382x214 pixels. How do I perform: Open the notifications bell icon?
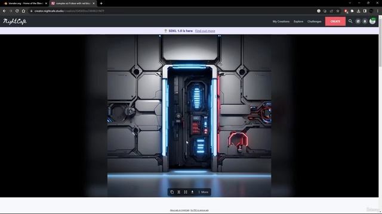click(365, 21)
